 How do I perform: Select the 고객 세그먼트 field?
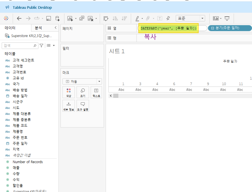pos(23,60)
